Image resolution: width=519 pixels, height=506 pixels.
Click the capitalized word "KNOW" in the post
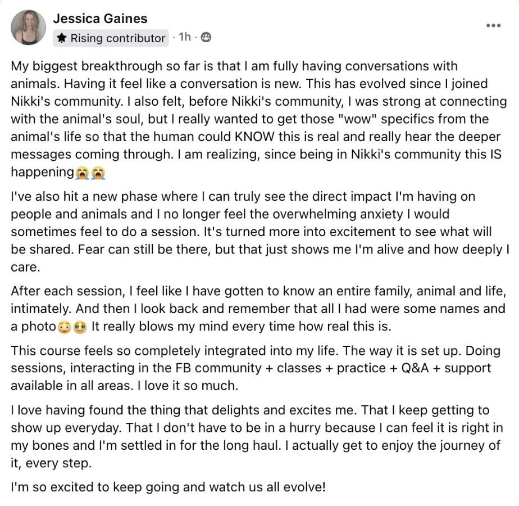pyautogui.click(x=254, y=137)
